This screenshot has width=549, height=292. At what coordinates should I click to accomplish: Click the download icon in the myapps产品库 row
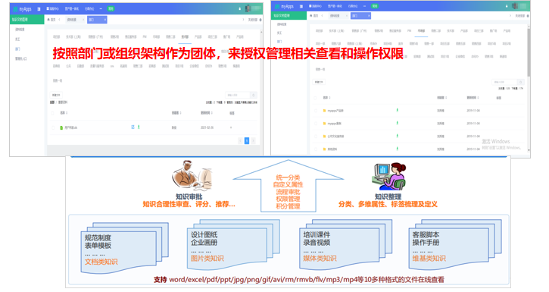coord(397,110)
